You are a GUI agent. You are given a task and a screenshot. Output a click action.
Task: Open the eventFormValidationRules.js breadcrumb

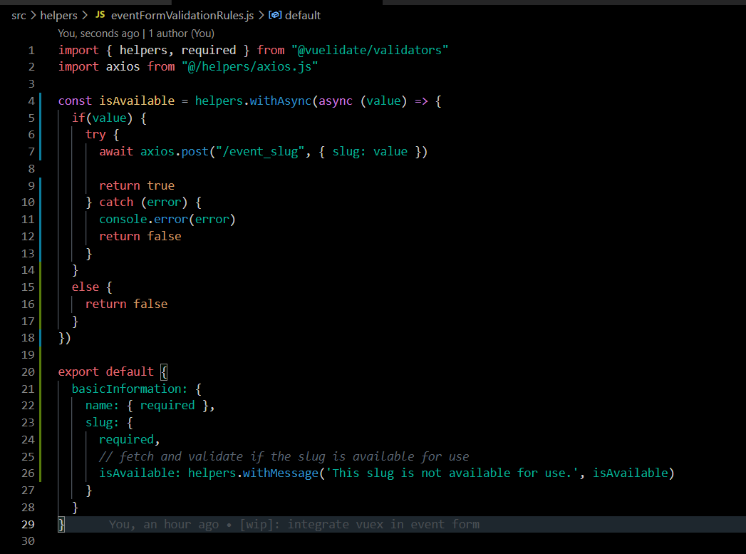182,16
